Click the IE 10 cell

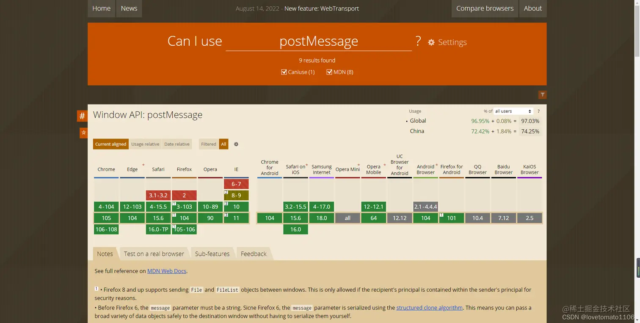(236, 207)
